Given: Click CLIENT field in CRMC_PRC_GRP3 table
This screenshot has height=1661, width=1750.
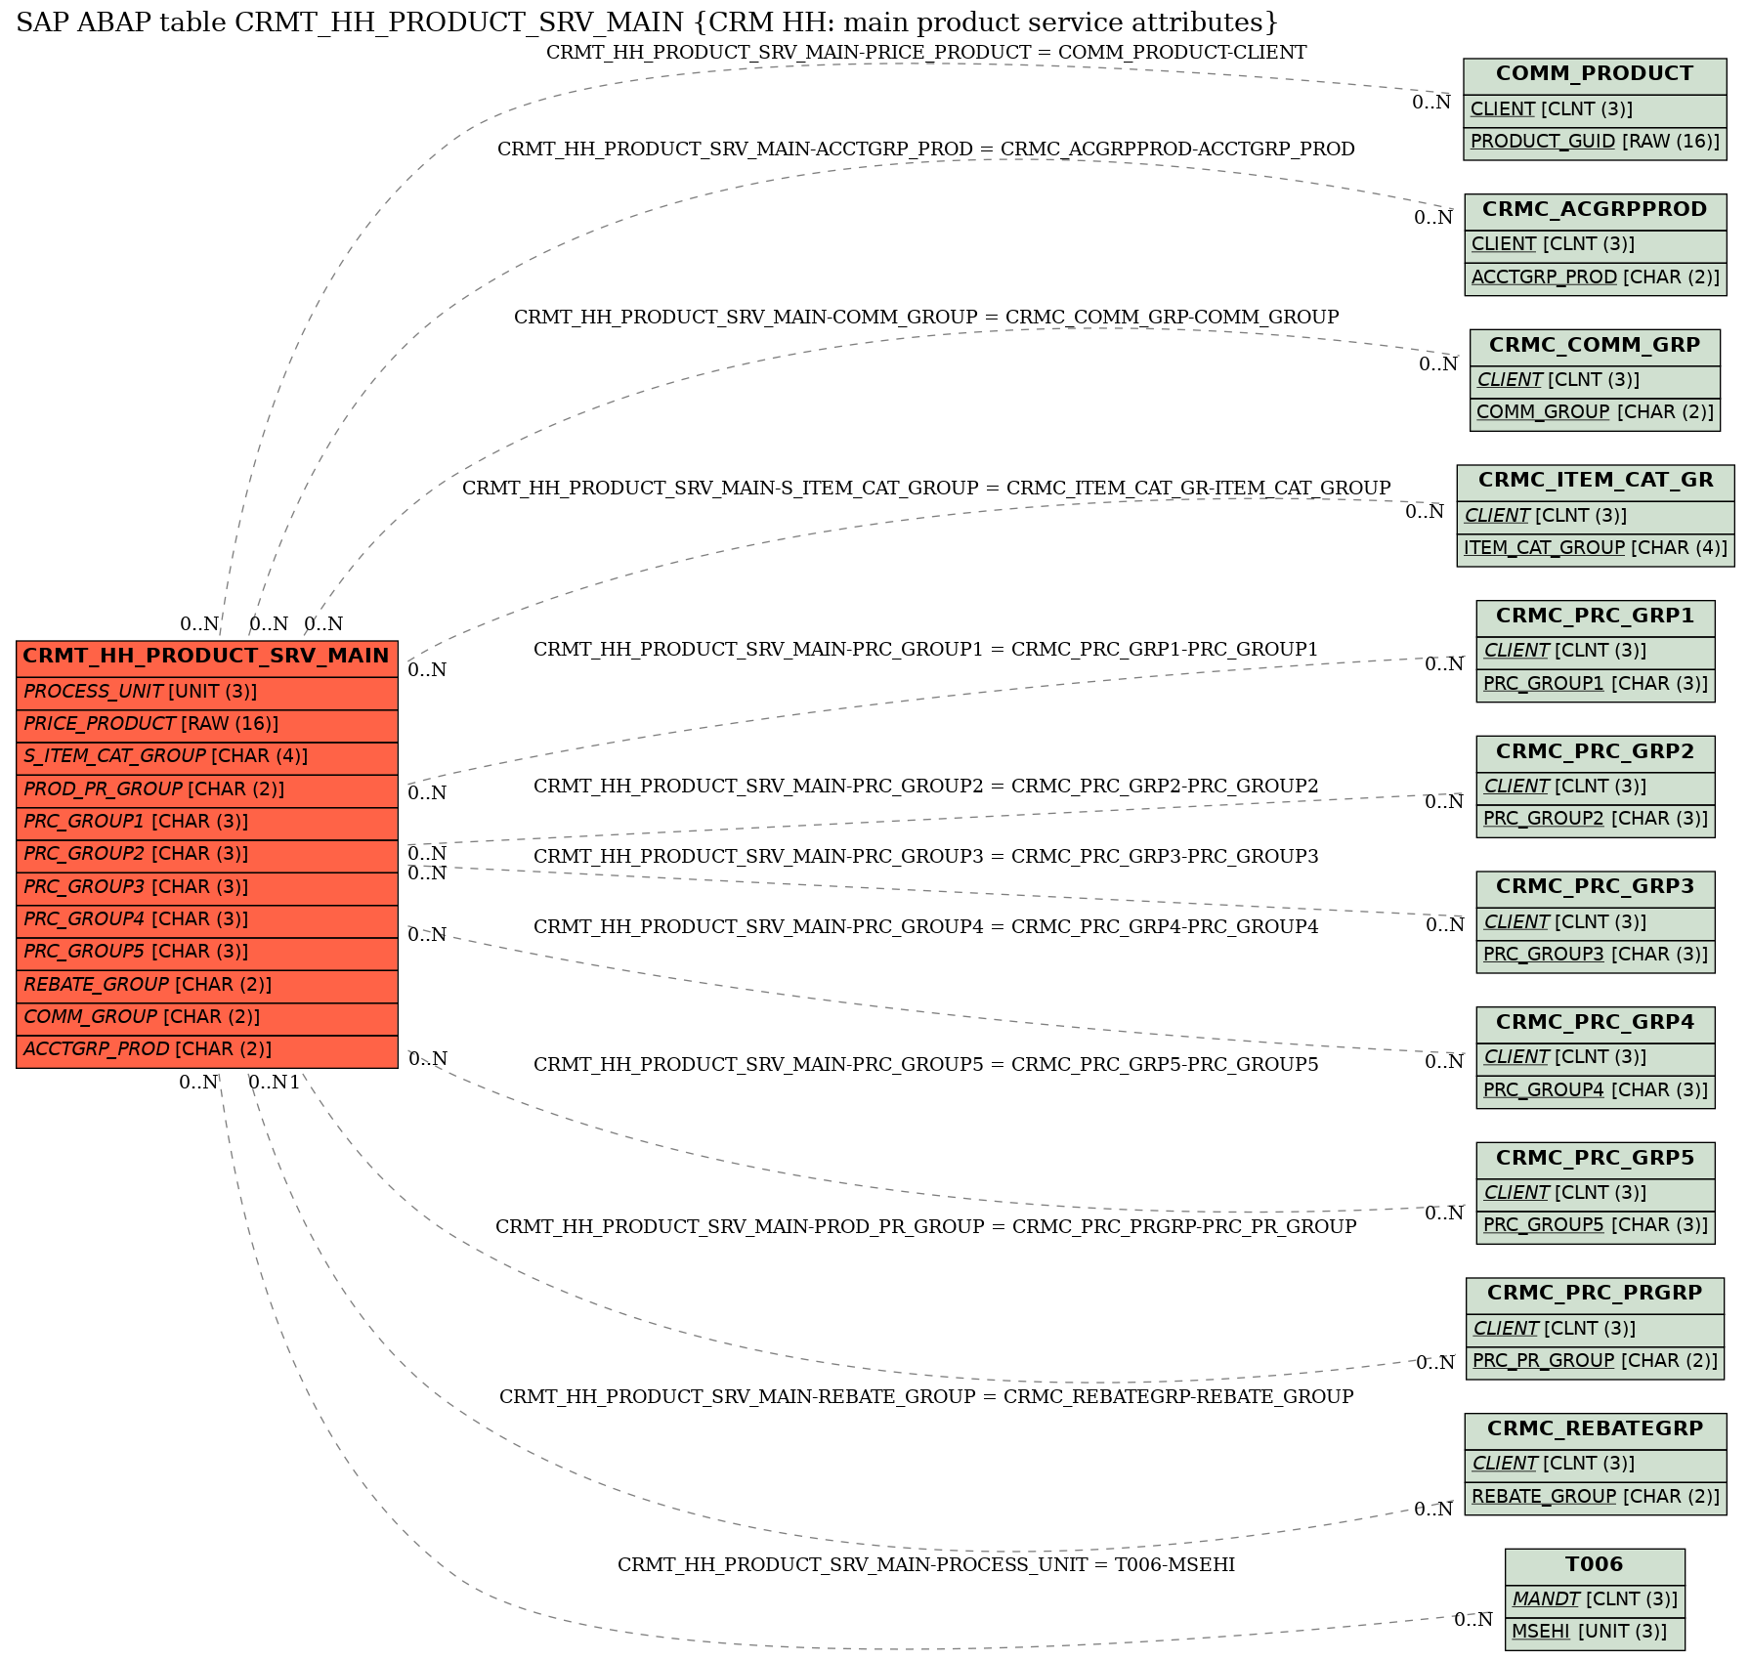Looking at the screenshot, I should [x=1595, y=923].
